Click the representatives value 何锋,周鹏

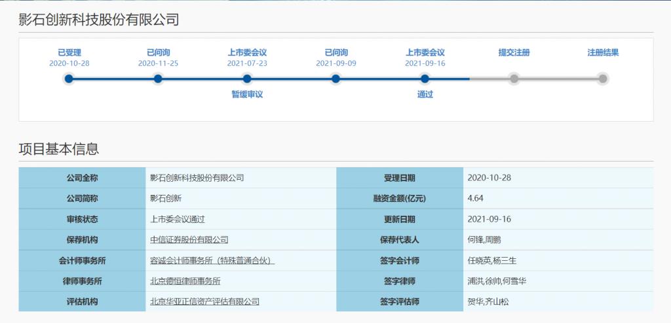pos(484,240)
